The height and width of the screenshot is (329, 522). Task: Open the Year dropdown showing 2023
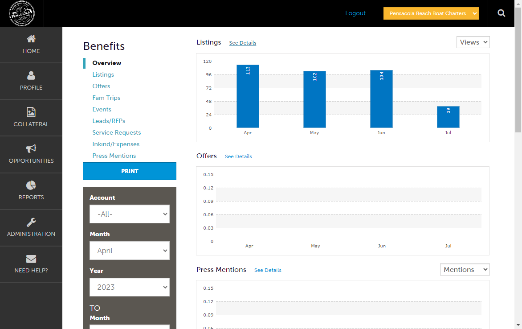pyautogui.click(x=130, y=287)
